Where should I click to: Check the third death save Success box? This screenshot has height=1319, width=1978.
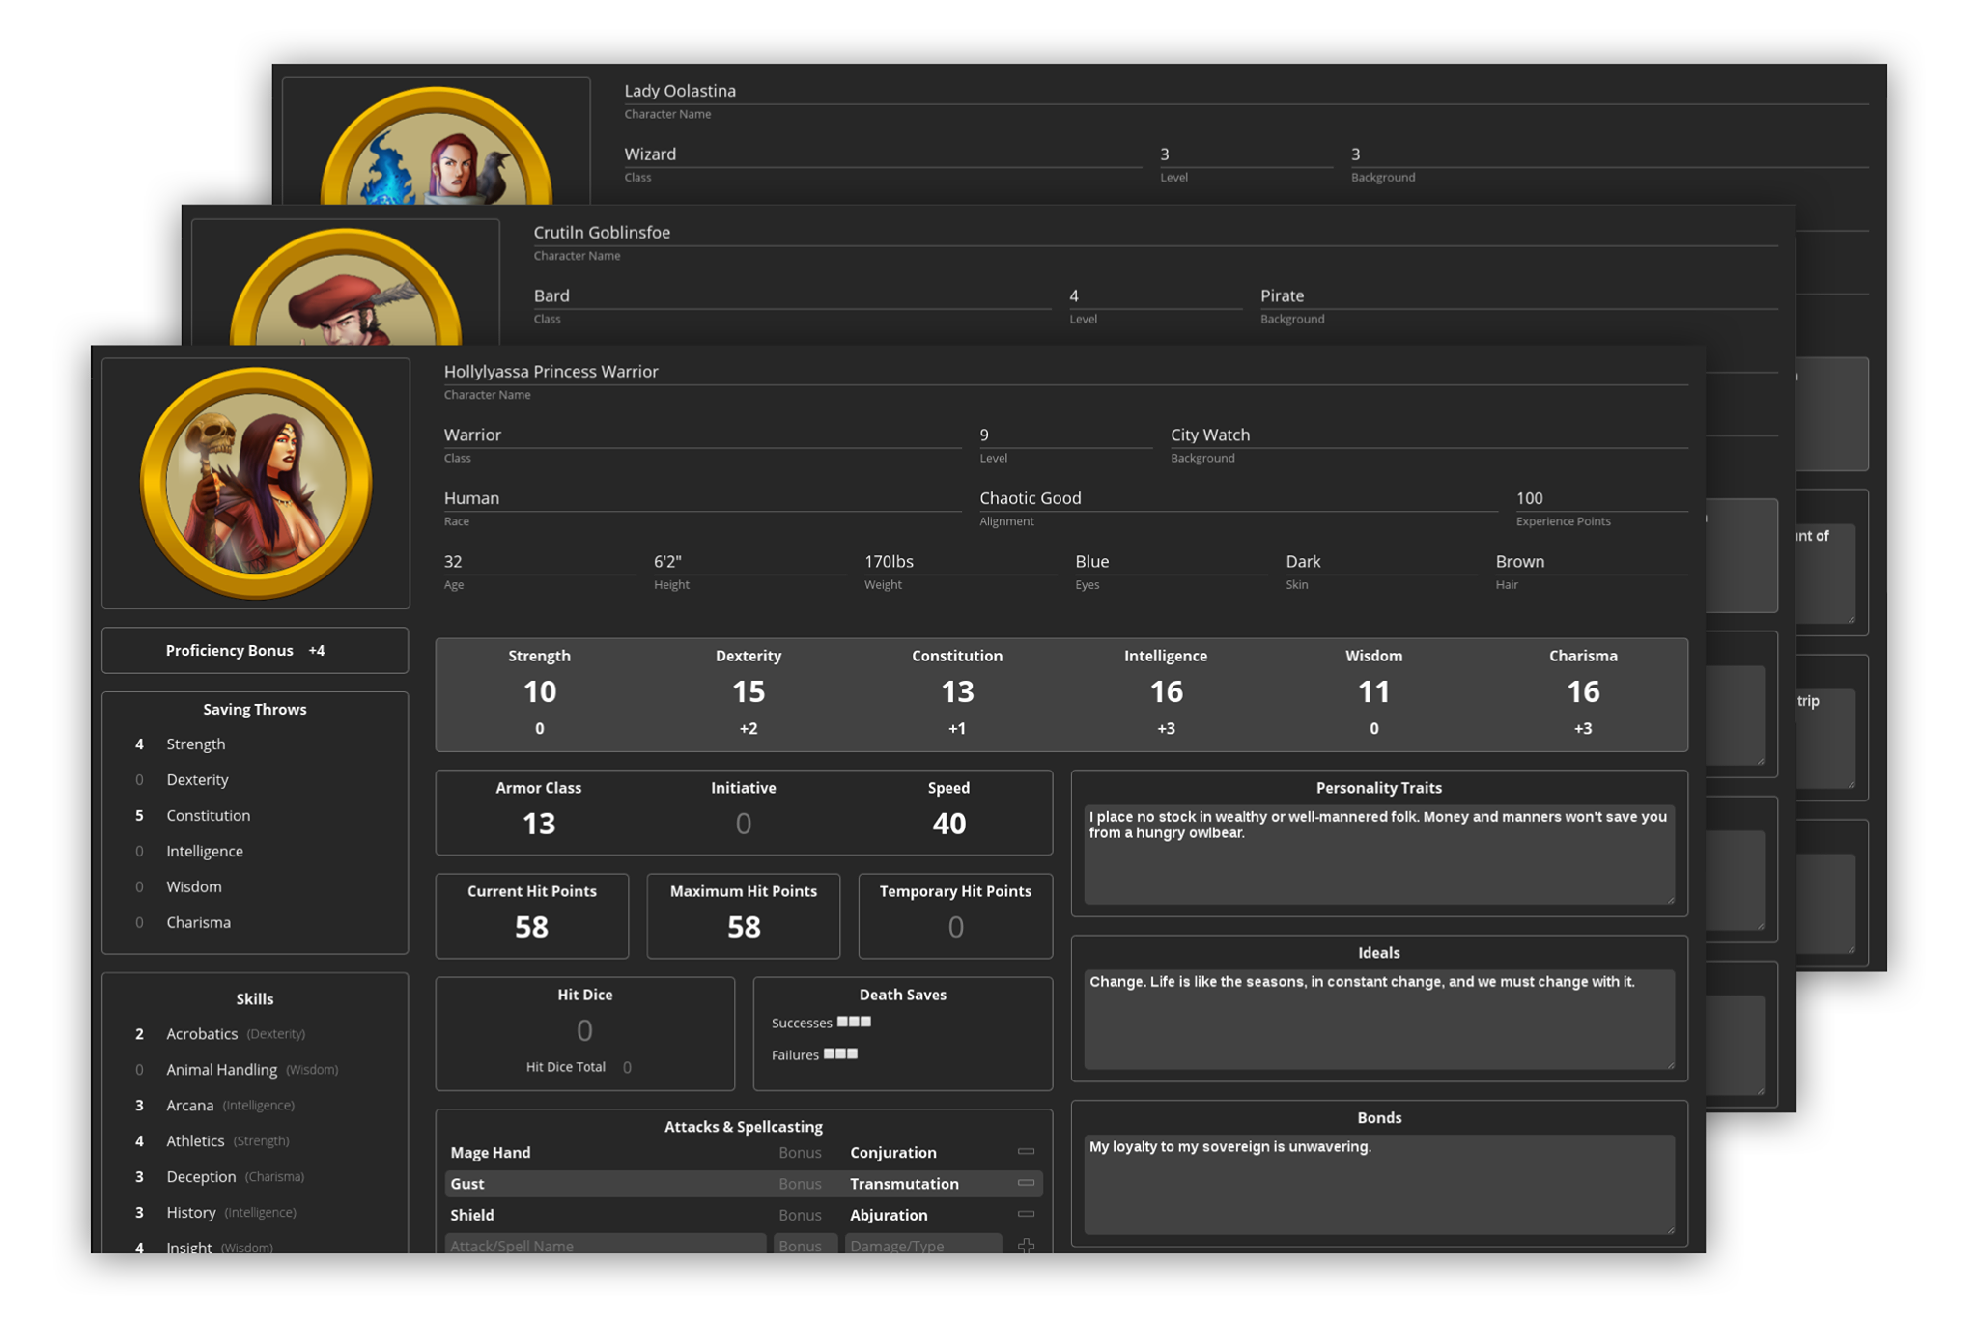pos(865,1022)
